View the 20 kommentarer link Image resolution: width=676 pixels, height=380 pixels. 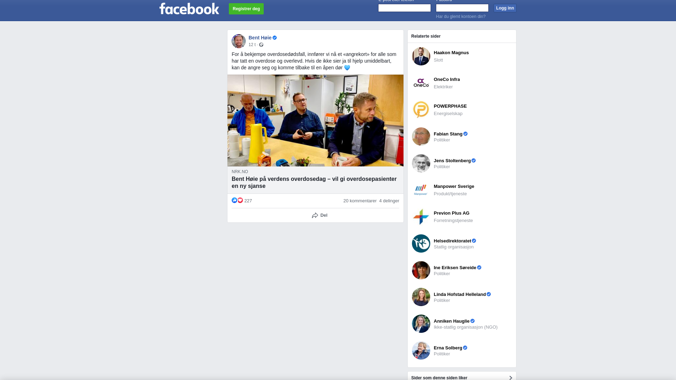pos(360,201)
